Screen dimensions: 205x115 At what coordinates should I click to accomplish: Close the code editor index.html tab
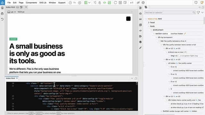pos(17,78)
